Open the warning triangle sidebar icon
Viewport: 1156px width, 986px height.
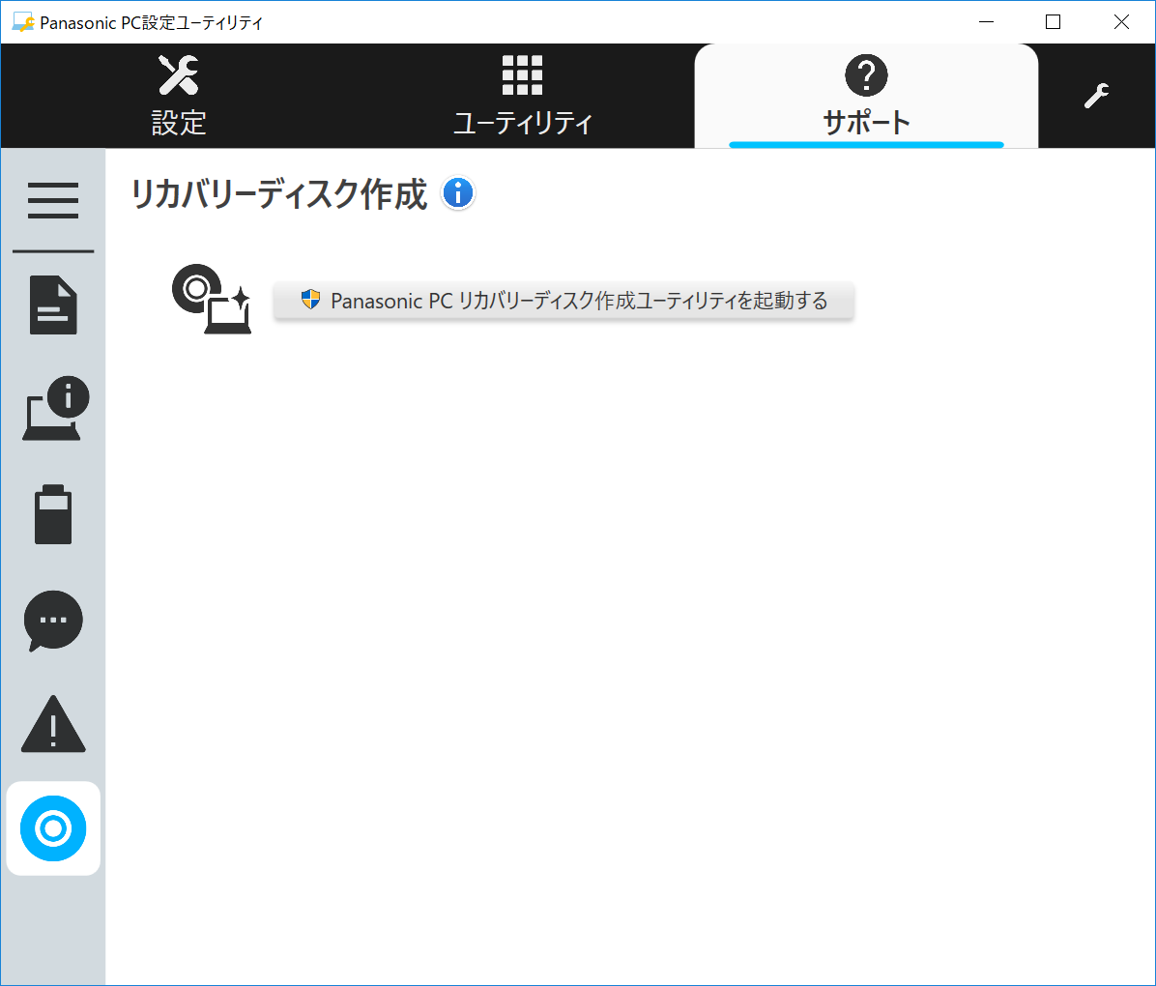pyautogui.click(x=53, y=724)
